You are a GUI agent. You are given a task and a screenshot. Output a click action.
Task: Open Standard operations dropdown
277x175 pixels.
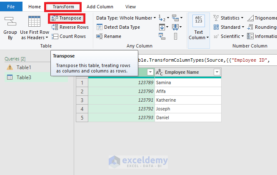pyautogui.click(x=229, y=27)
